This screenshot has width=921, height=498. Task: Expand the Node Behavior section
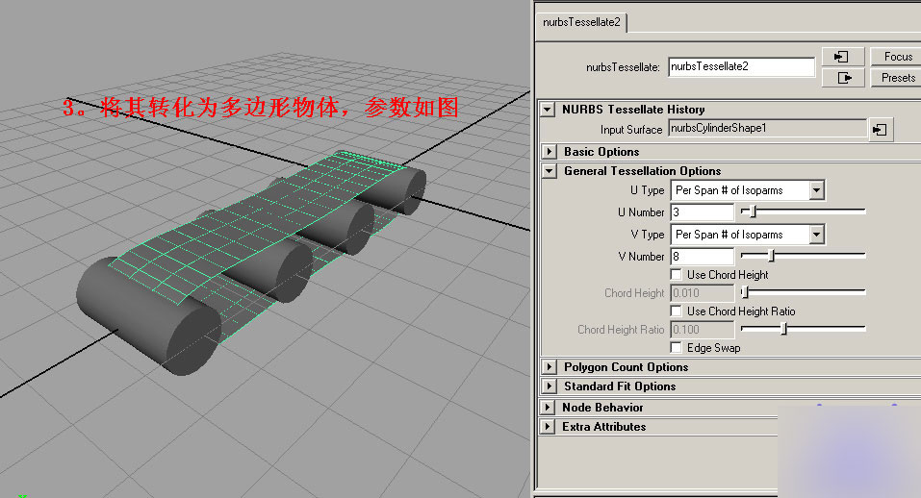548,407
